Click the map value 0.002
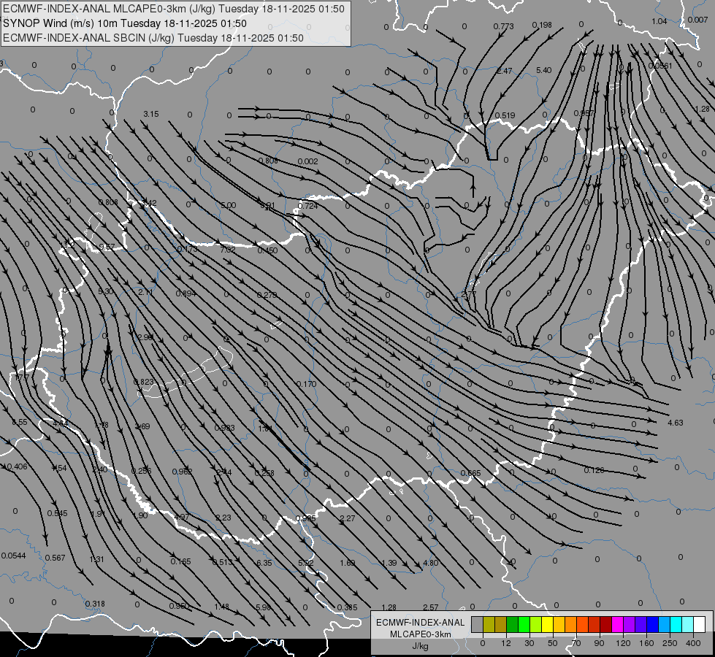715x657 pixels. coord(307,161)
